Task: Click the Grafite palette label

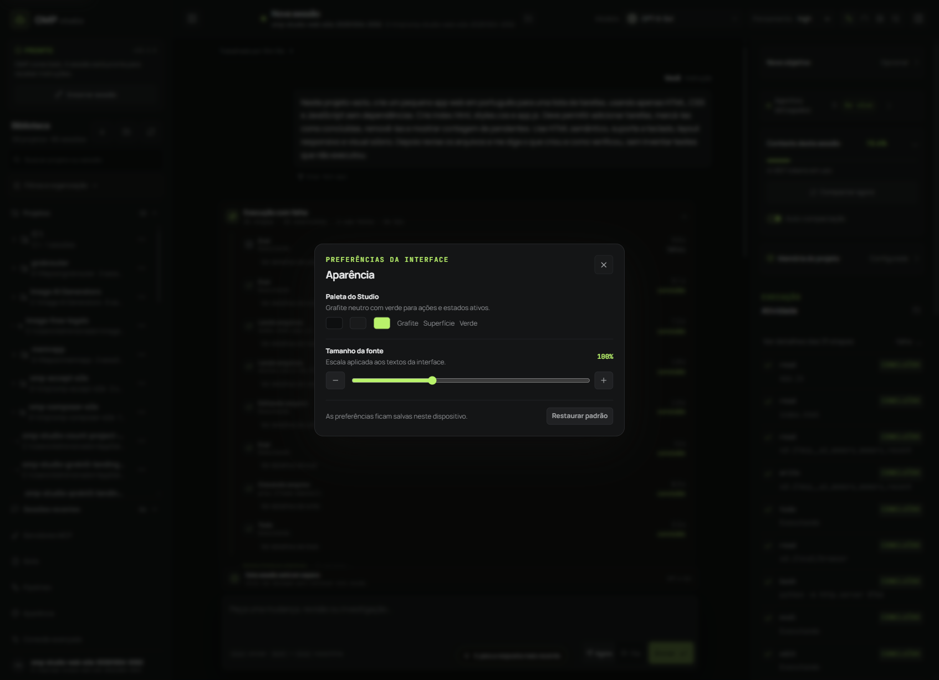Action: coord(407,323)
